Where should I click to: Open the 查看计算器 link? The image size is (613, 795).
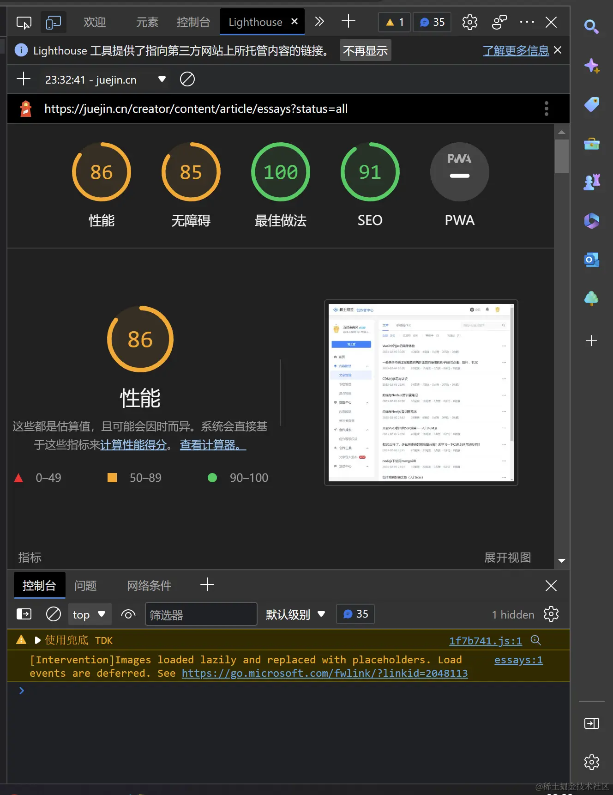[213, 445]
